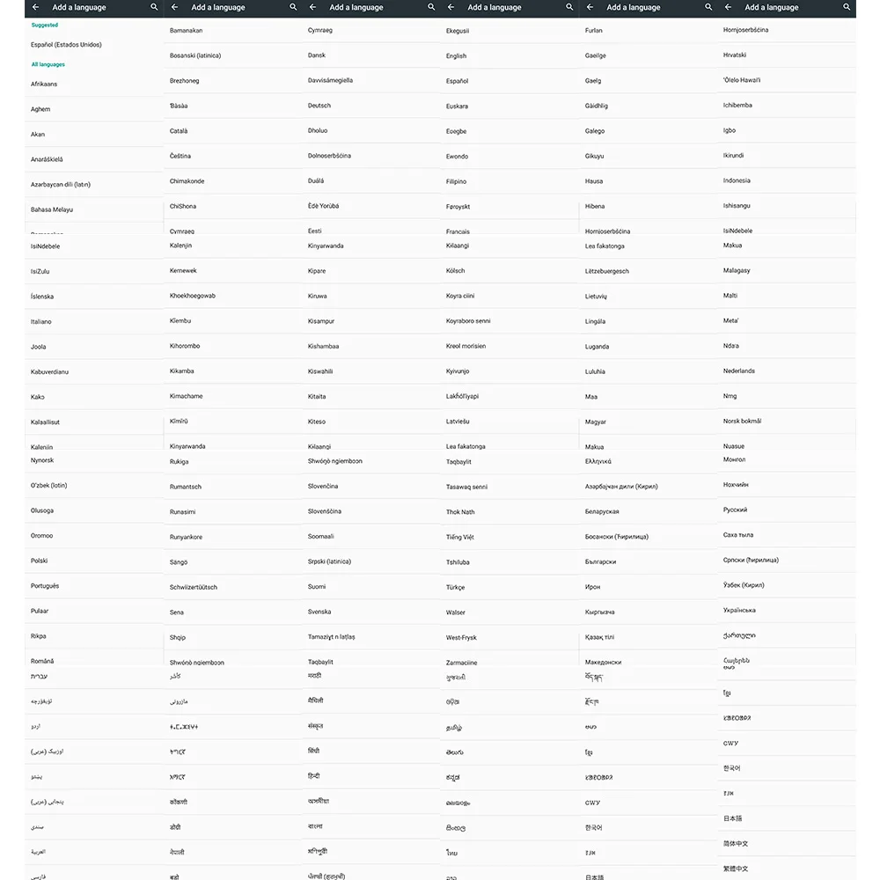Select the Italiano language row
Viewport: 880px width, 880px height.
[x=94, y=321]
